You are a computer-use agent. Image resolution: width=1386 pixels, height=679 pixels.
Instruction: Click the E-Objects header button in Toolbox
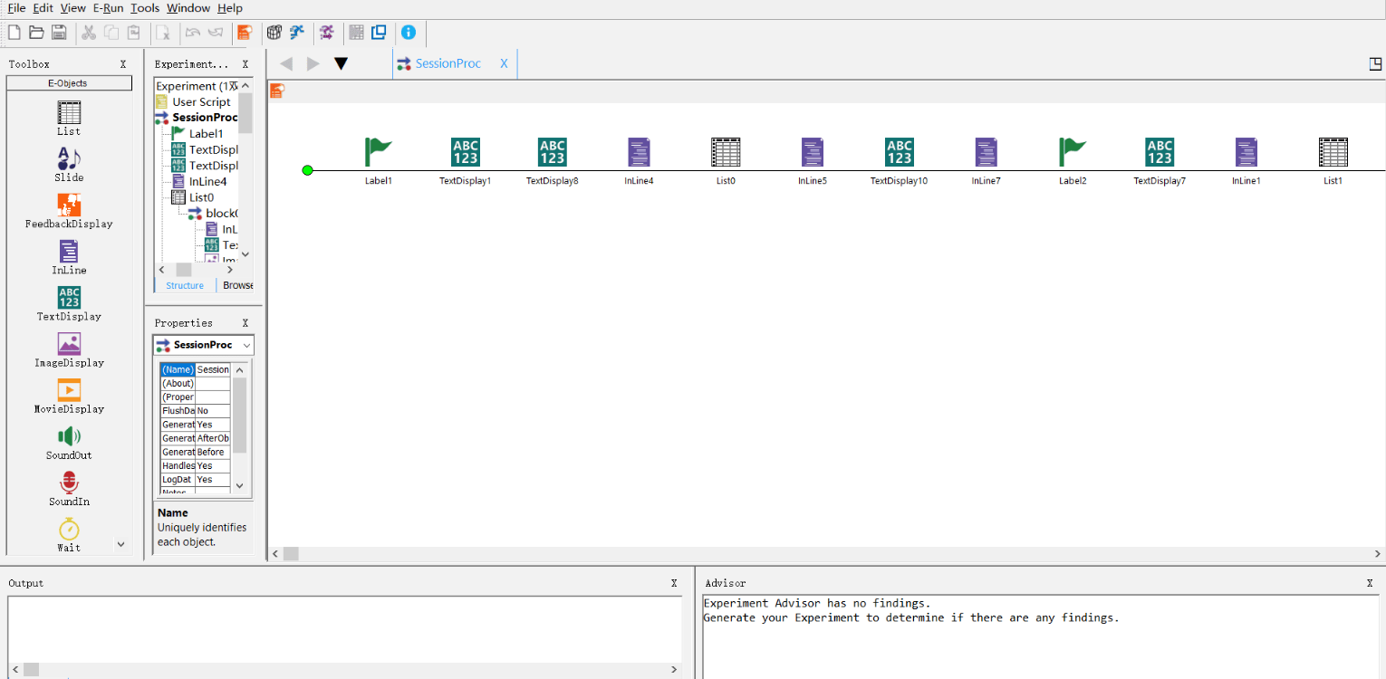click(x=68, y=83)
